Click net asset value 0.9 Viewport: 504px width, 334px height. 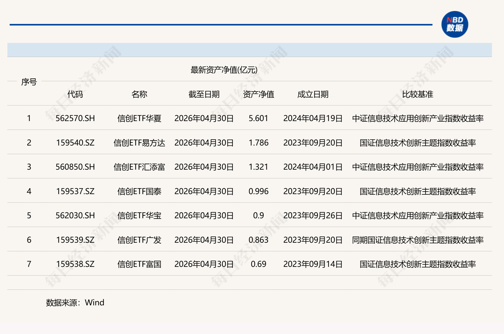point(258,215)
